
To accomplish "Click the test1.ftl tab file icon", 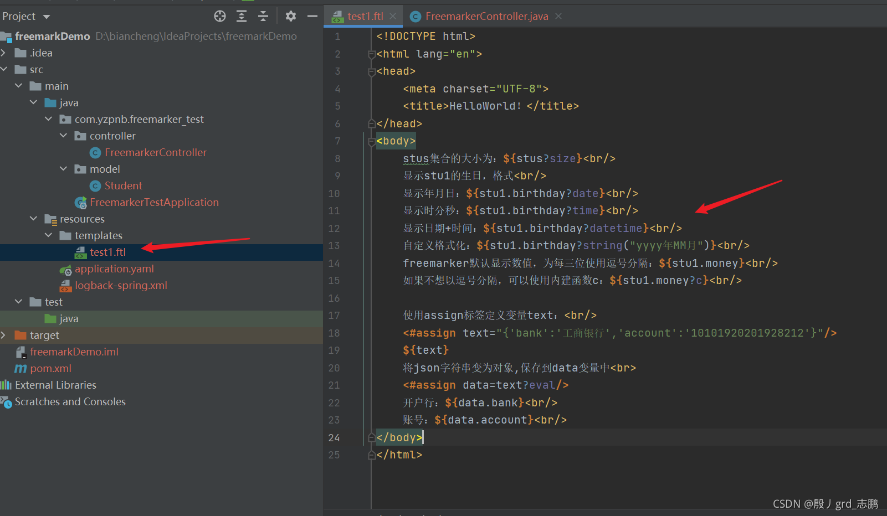I will coord(337,17).
